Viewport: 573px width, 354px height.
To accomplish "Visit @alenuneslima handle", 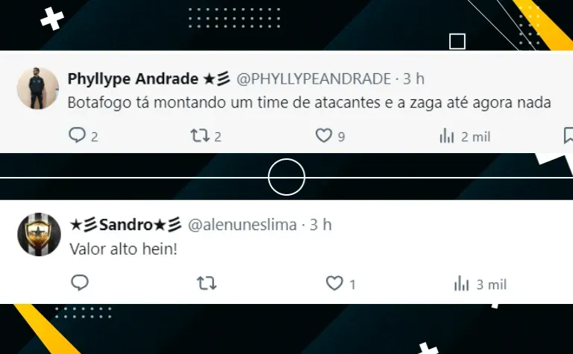I will pyautogui.click(x=242, y=225).
